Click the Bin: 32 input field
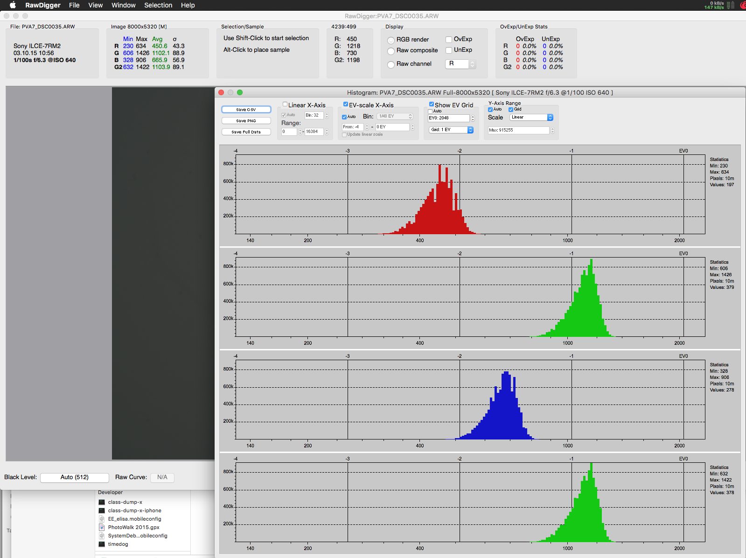This screenshot has width=746, height=558. (x=314, y=115)
